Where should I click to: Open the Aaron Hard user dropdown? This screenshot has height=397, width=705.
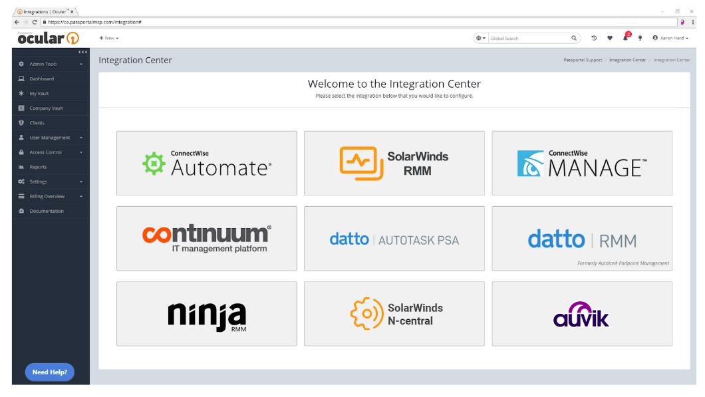670,38
